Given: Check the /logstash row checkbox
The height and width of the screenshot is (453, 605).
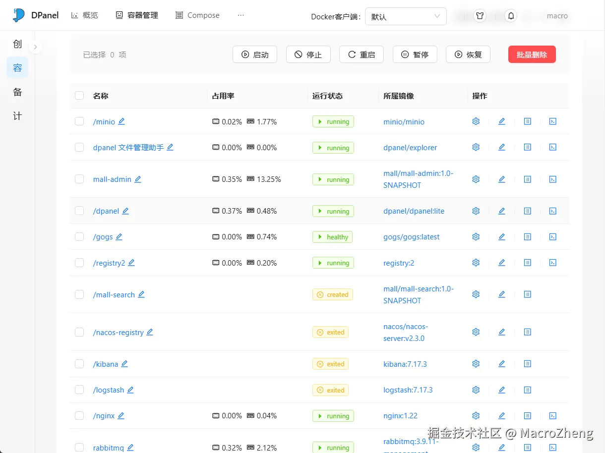Looking at the screenshot, I should pyautogui.click(x=79, y=390).
